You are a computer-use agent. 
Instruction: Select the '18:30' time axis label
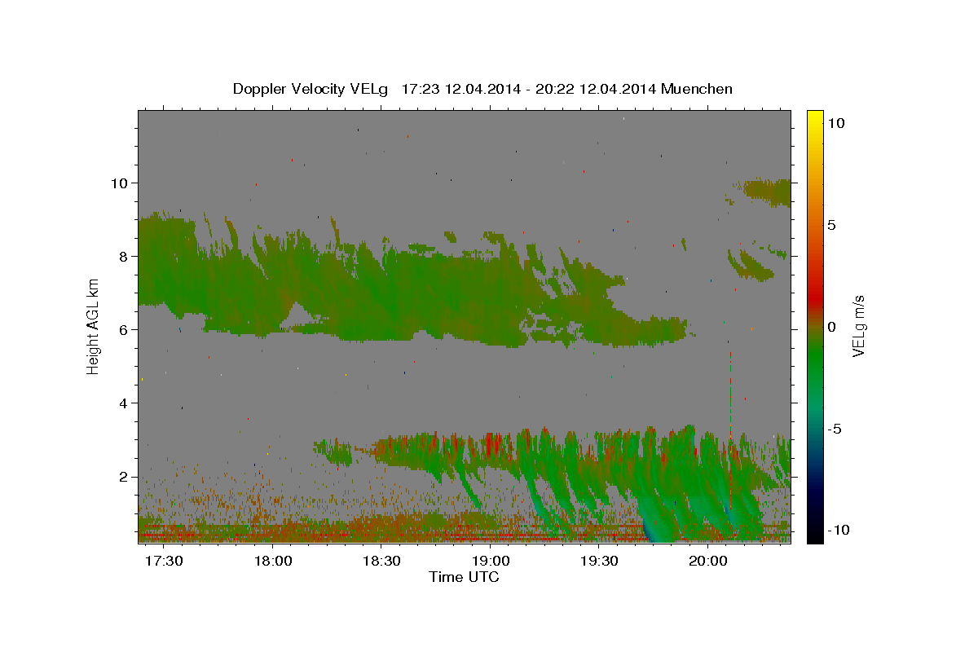(x=381, y=562)
